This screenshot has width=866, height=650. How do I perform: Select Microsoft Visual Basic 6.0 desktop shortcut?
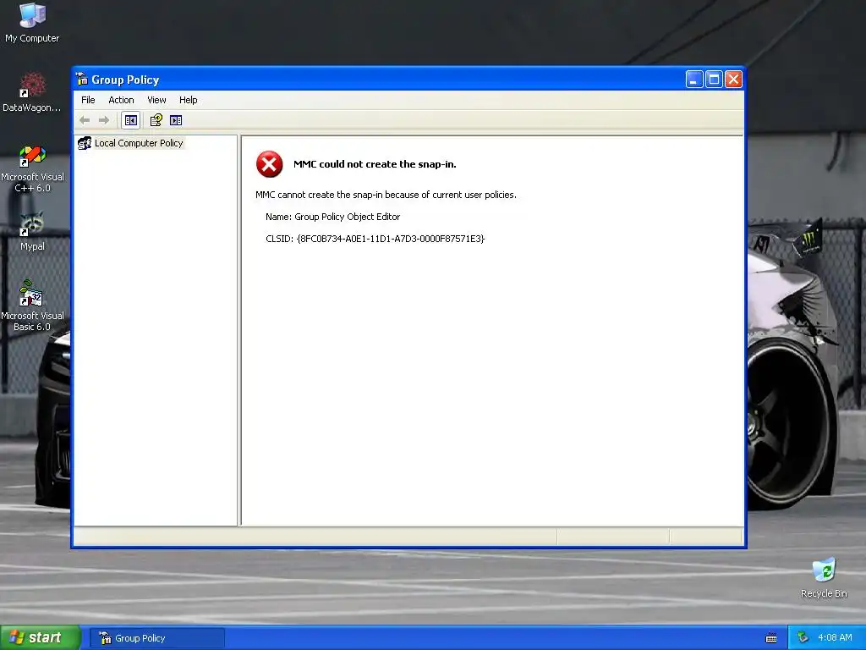pyautogui.click(x=32, y=306)
